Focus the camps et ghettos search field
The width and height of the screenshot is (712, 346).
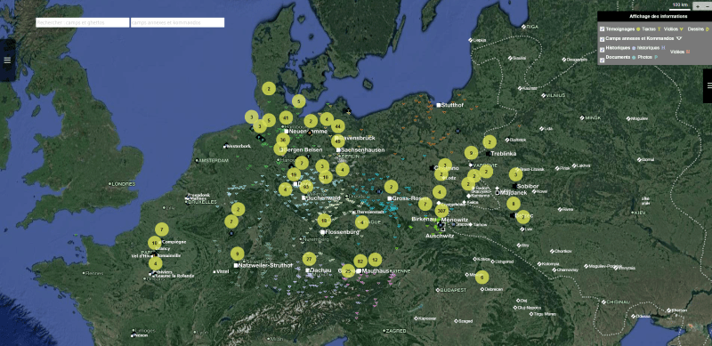[82, 23]
